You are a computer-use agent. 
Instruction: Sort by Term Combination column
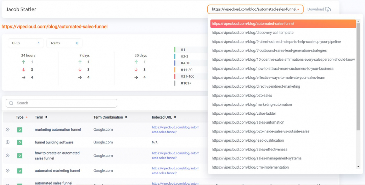pos(110,117)
